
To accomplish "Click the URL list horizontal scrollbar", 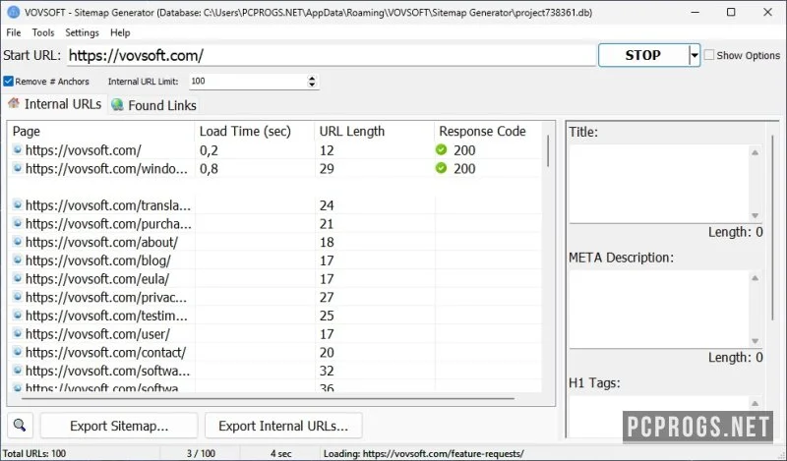I will (x=269, y=399).
